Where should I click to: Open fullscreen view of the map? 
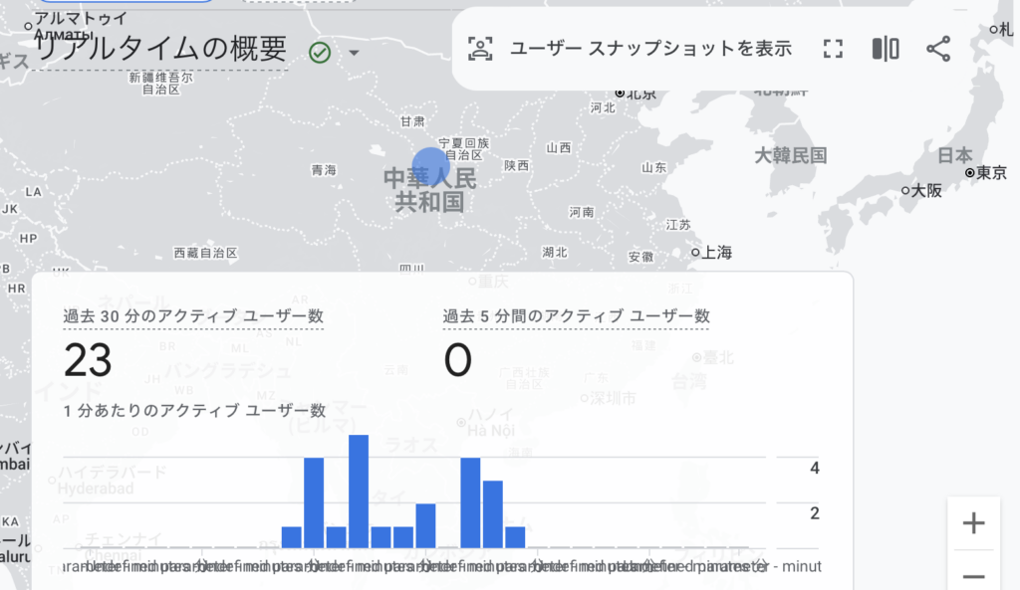[833, 49]
